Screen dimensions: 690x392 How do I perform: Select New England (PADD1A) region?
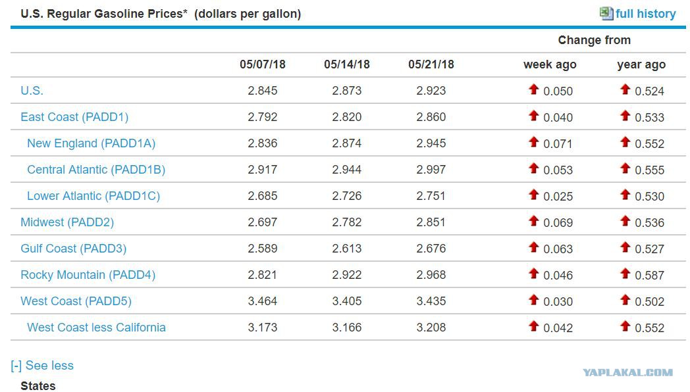pos(91,143)
